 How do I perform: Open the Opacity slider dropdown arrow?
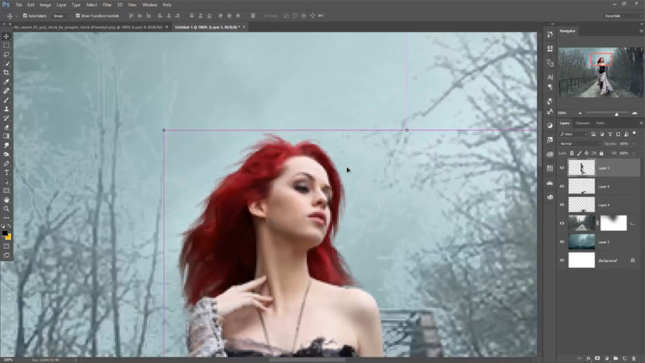click(633, 144)
